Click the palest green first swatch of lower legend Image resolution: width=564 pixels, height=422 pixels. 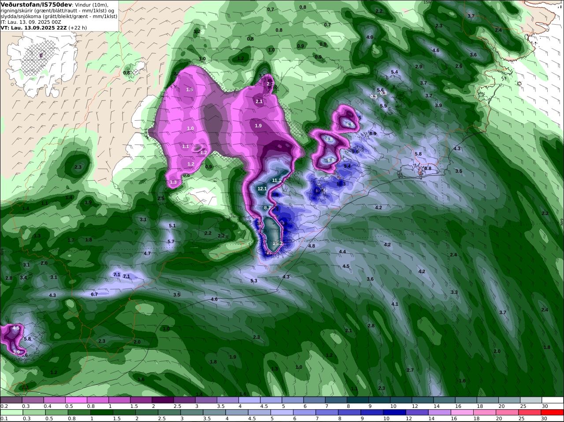(x=11, y=412)
